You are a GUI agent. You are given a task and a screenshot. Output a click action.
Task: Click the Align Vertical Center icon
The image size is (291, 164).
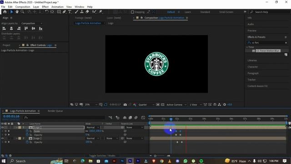click(33, 28)
